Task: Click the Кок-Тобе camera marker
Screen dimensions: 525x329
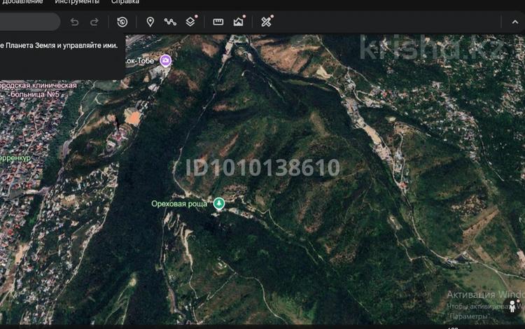Action: [x=165, y=61]
